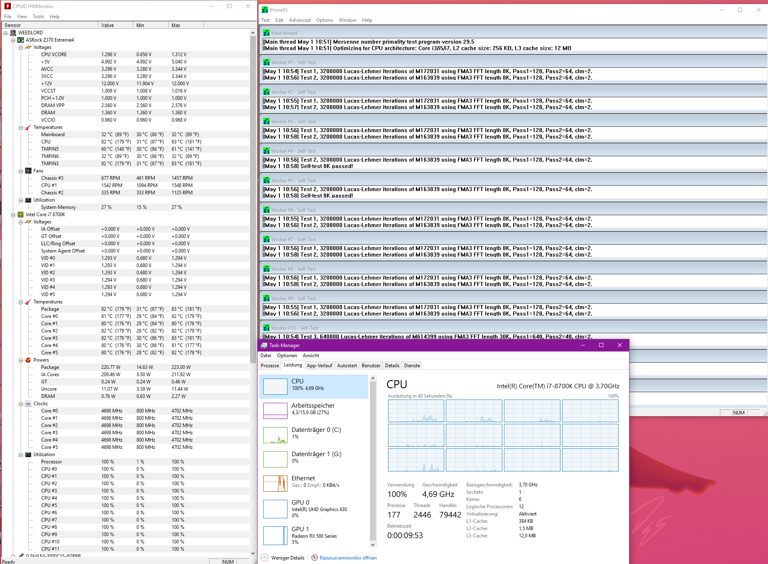Switch to the App-Verlauf tab

pyautogui.click(x=319, y=366)
